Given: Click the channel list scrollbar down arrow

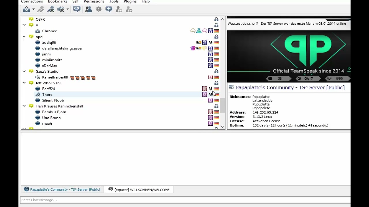Looking at the screenshot, I should coord(222,127).
